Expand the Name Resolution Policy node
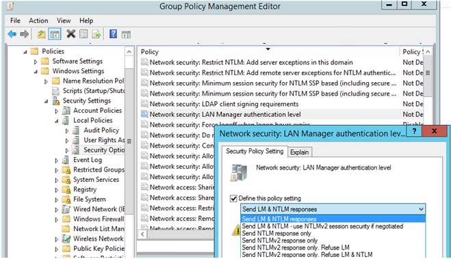This screenshot has height=259, width=451. (x=46, y=81)
